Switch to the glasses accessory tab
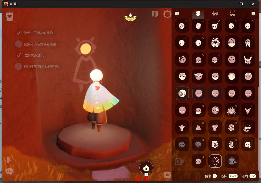 point(215,14)
